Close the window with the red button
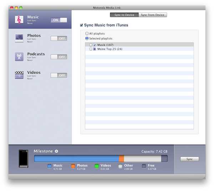Image resolution: width=214 pixels, height=191 pixels. tap(12, 8)
